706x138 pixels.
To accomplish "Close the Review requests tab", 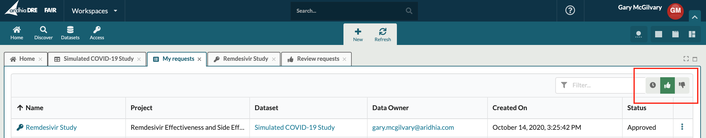I will 344,59.
